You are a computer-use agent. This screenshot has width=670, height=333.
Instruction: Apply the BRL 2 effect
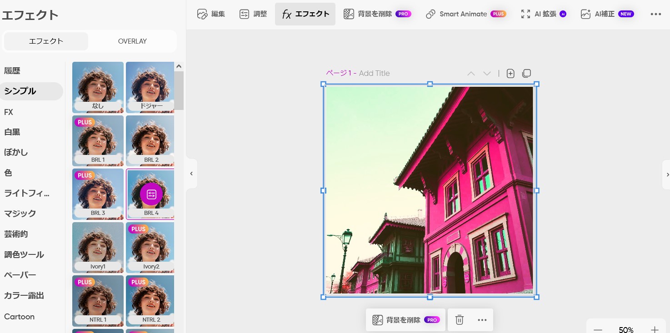click(150, 141)
